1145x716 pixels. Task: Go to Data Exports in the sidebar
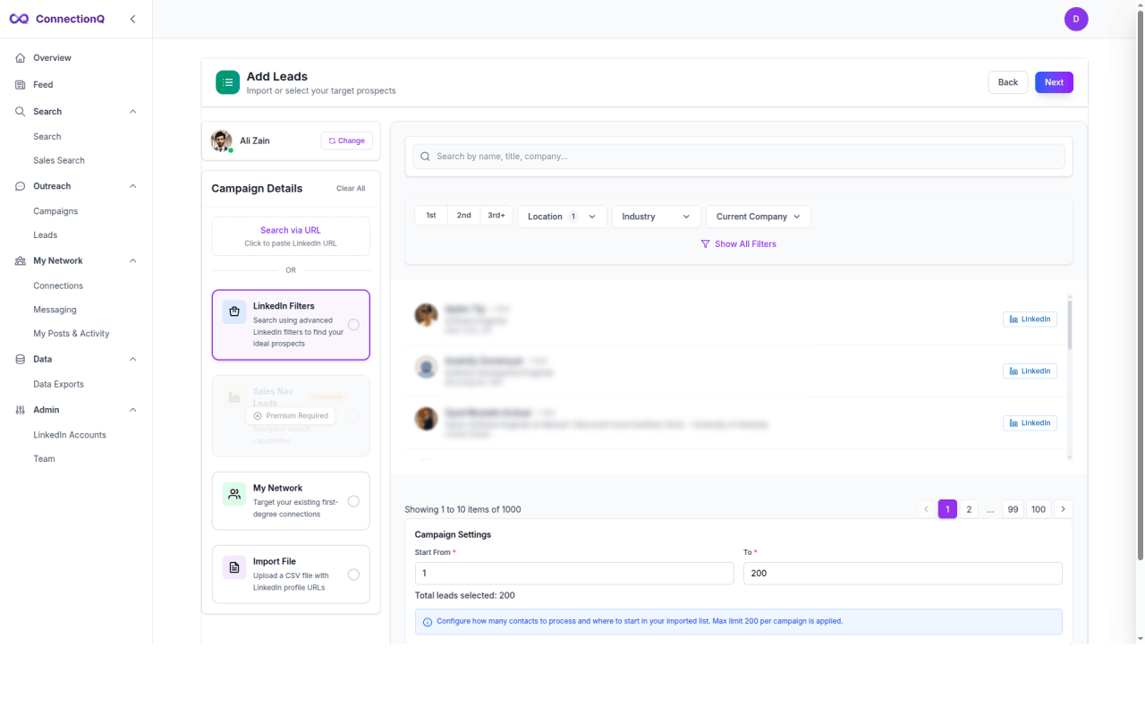59,383
